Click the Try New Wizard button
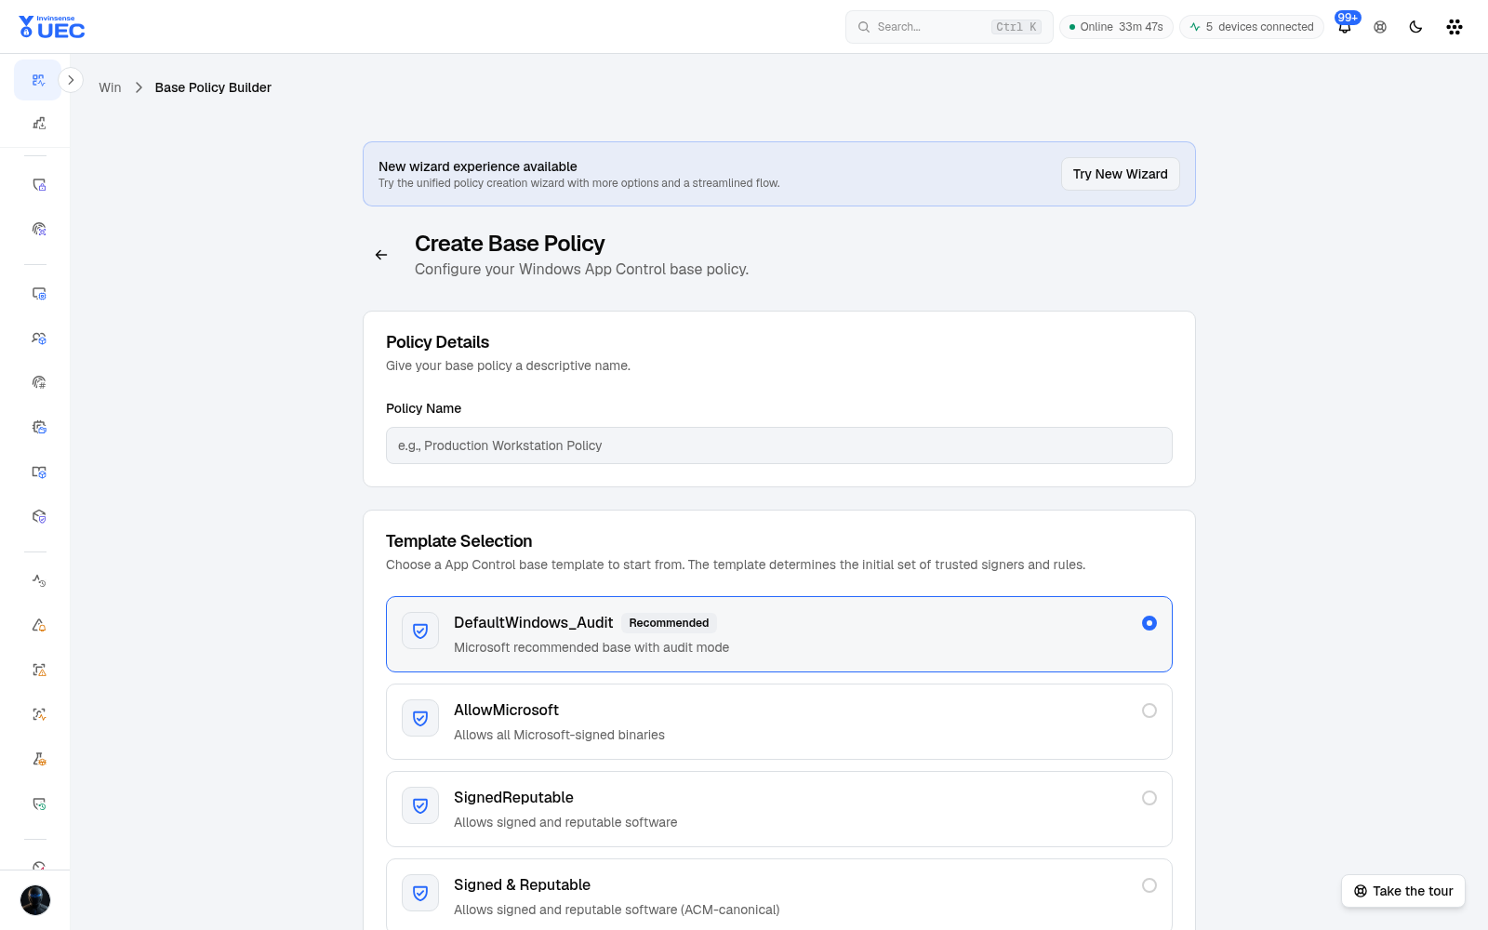Viewport: 1488px width, 930px height. pos(1120,174)
